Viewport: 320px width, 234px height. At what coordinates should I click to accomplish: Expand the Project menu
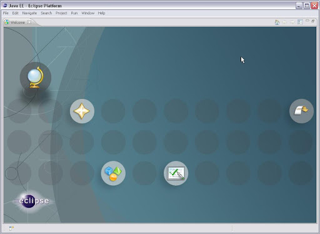61,13
